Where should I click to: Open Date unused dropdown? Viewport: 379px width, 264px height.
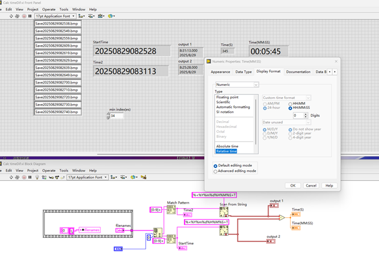pos(286,122)
